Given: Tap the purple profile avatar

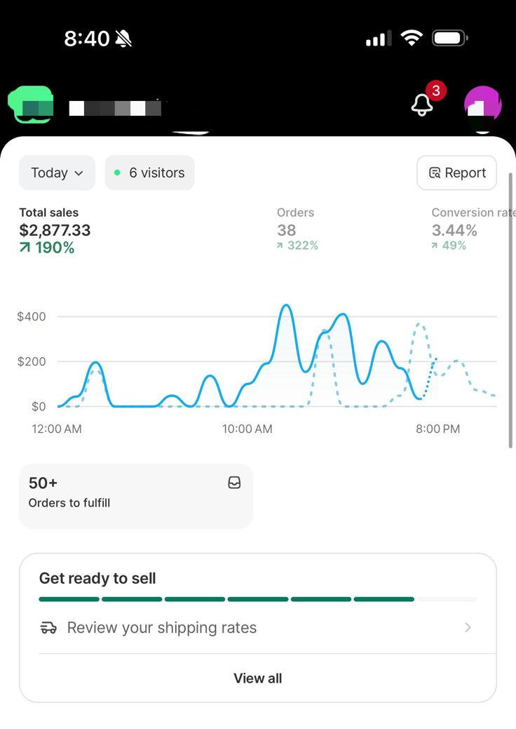Looking at the screenshot, I should point(482,106).
